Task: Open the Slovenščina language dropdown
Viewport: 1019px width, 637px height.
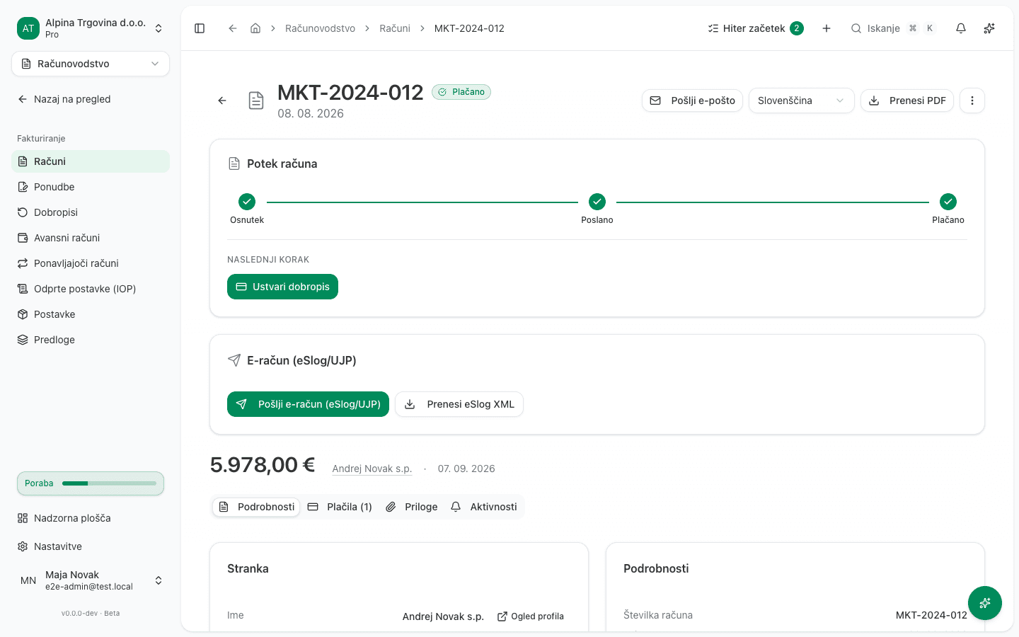Action: (x=801, y=101)
